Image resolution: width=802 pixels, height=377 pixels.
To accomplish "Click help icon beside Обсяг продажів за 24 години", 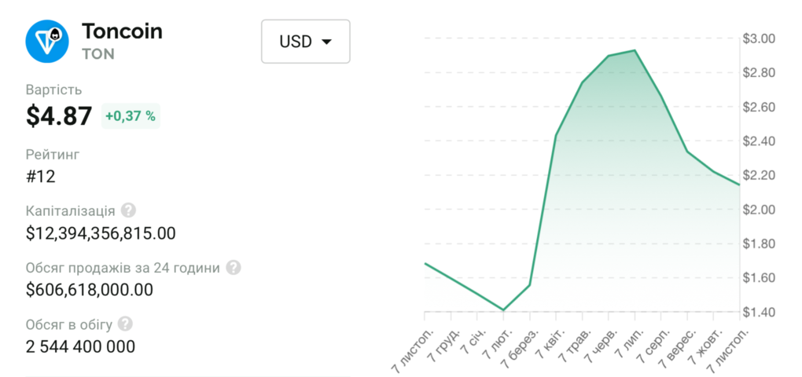I will pyautogui.click(x=233, y=267).
